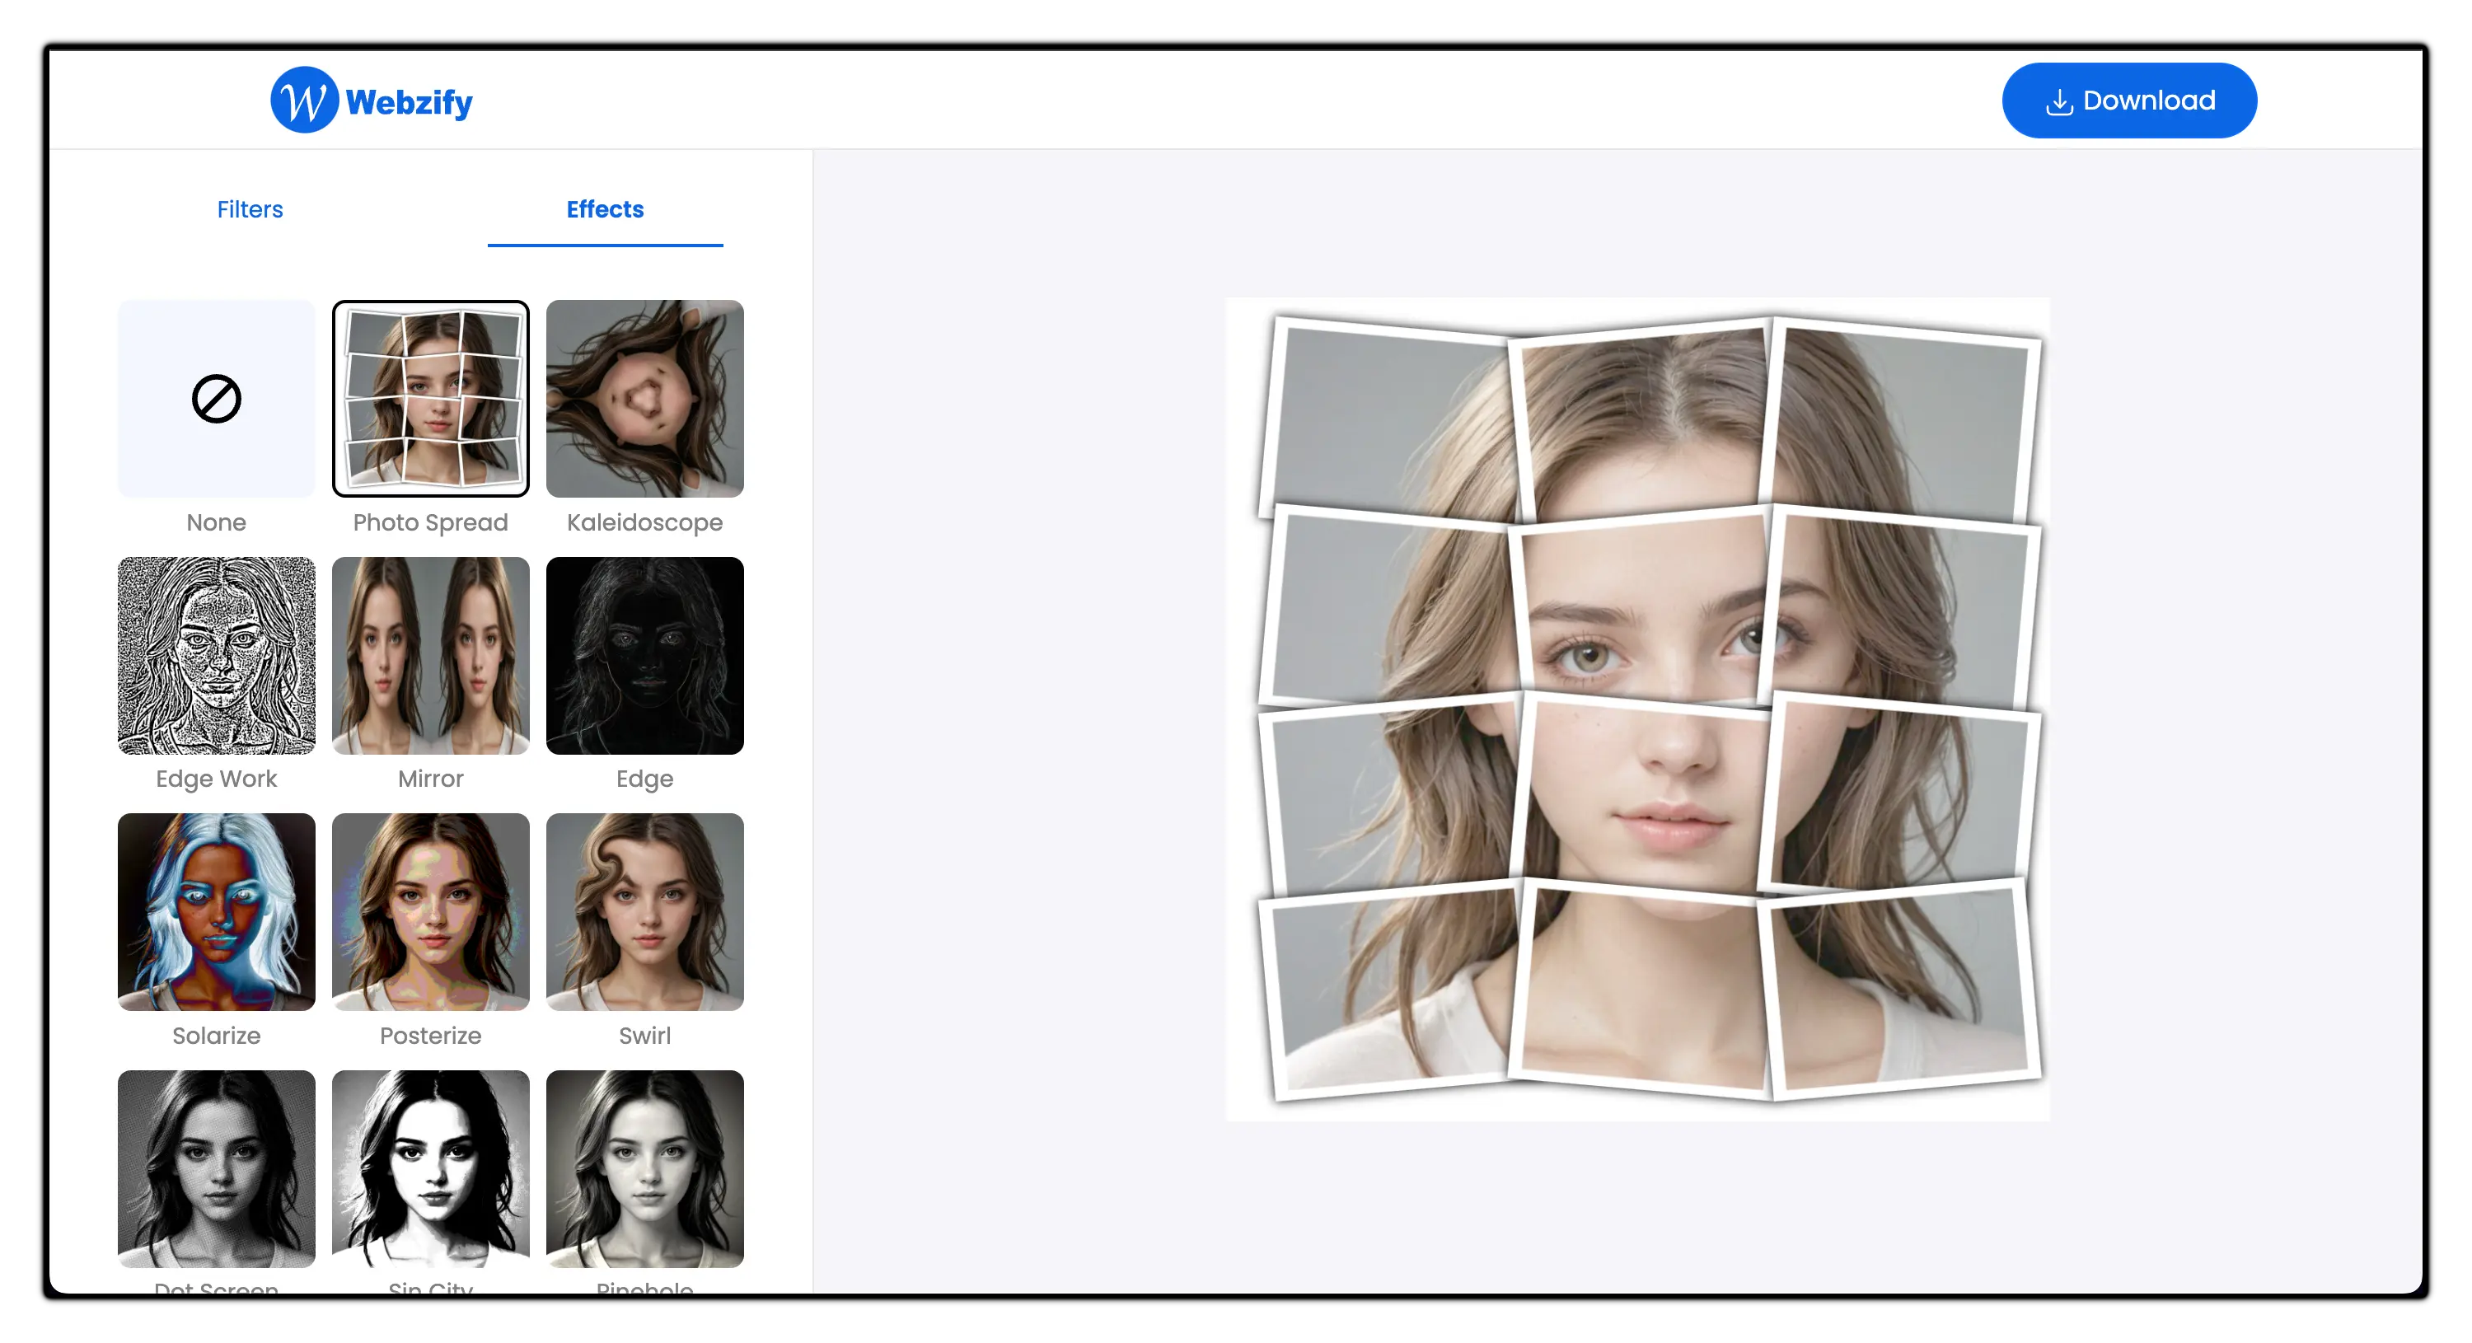Switch to the Effects tab
This screenshot has height=1343, width=2472.
603,210
